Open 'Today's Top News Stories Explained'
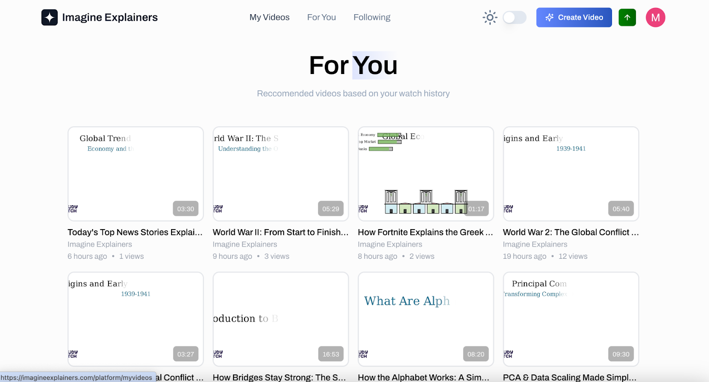Screen dimensions: 709x382 (134, 232)
